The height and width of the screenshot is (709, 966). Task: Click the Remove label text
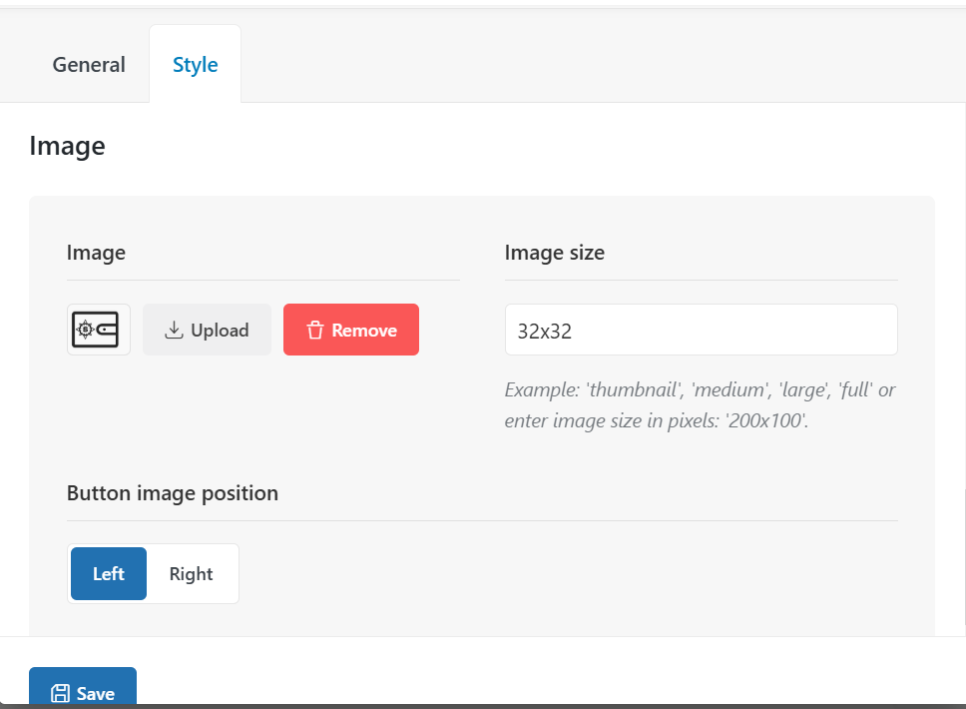[364, 331]
